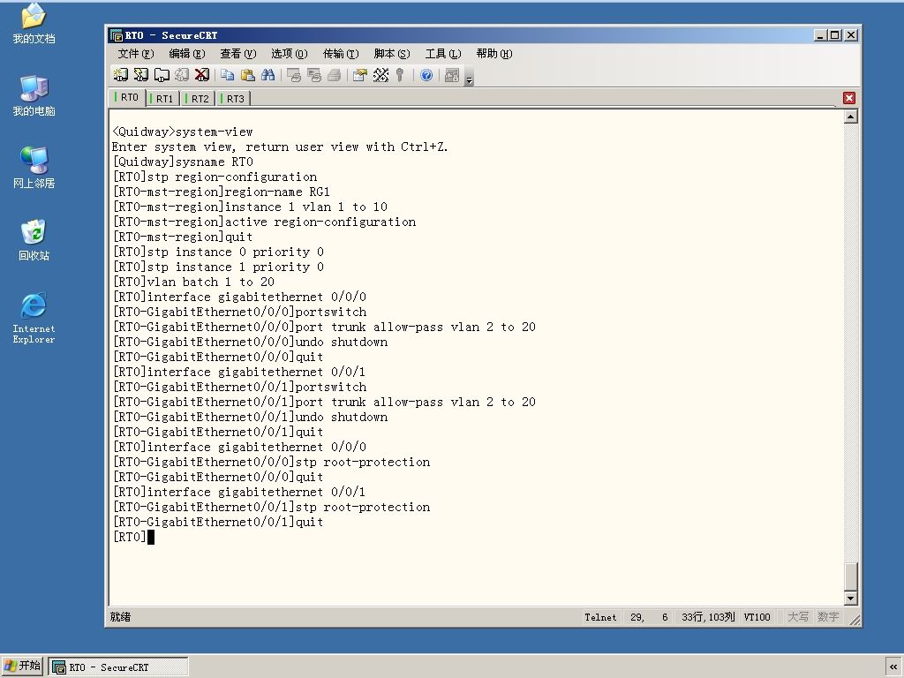
Task: Click the SecureCRT title bar icon
Action: (117, 35)
